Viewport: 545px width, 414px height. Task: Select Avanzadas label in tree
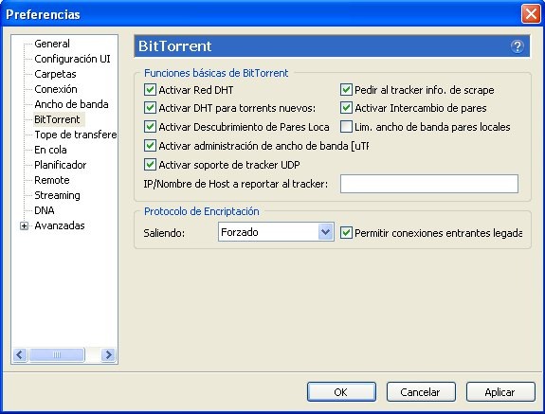tap(60, 225)
